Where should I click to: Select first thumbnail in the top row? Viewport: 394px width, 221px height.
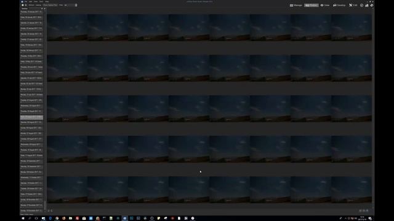tap(67, 27)
